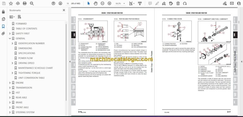Viewport: 243px width, 117px height.
Task: Select the GENERAL bookmark label
Action: point(21,38)
